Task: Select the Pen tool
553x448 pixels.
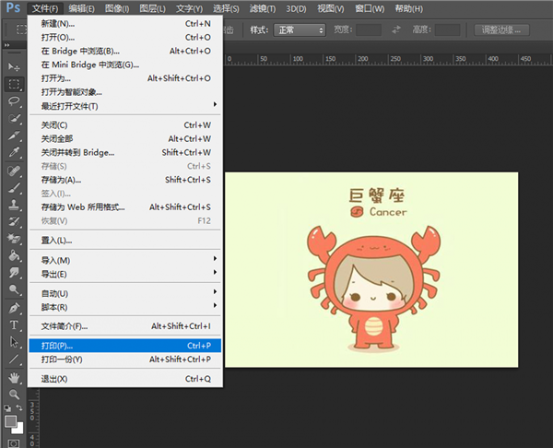Action: pos(15,308)
